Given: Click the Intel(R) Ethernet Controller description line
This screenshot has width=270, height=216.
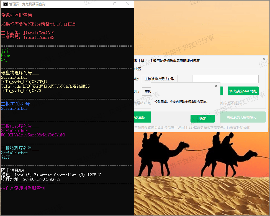Looking at the screenshot, I should point(51,175).
